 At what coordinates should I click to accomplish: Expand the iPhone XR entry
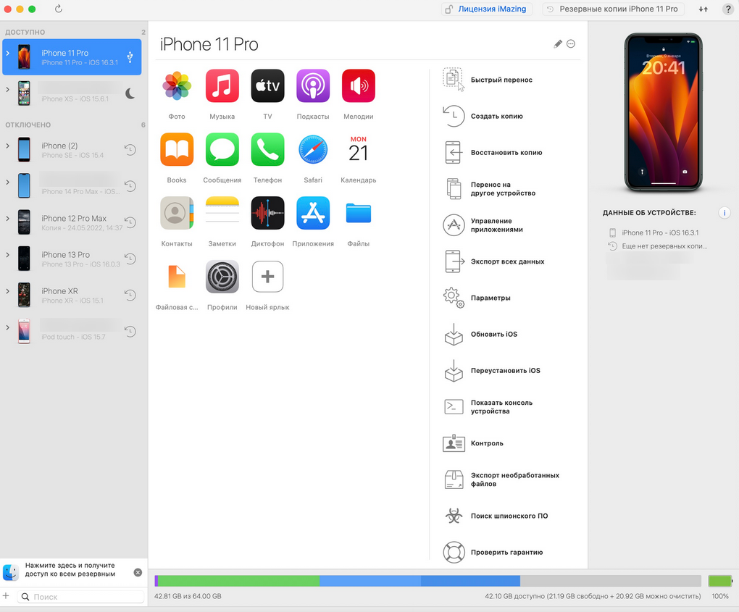(7, 290)
